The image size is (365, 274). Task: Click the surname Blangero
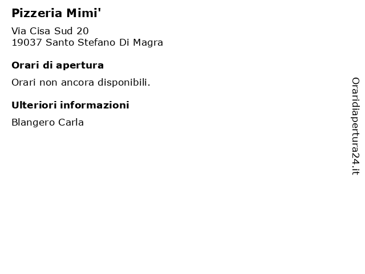33,123
